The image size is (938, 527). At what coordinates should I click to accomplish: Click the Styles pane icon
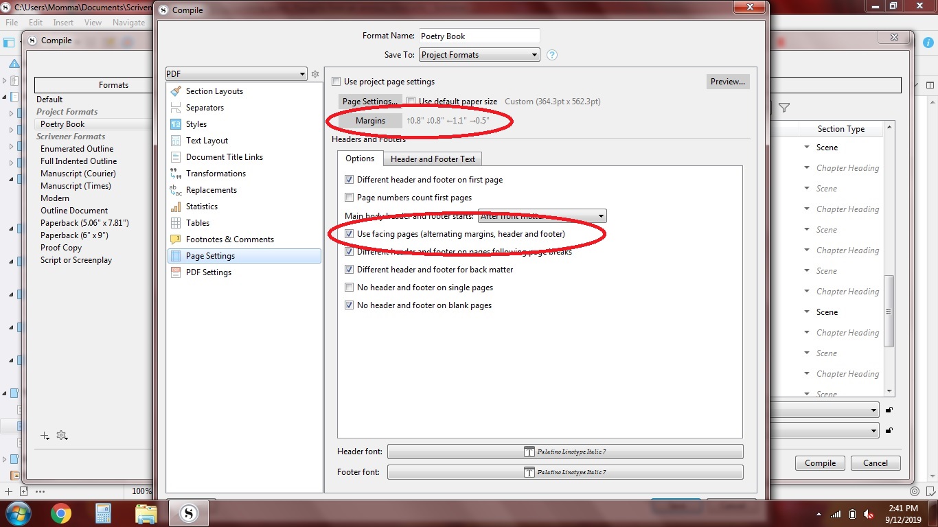point(175,124)
